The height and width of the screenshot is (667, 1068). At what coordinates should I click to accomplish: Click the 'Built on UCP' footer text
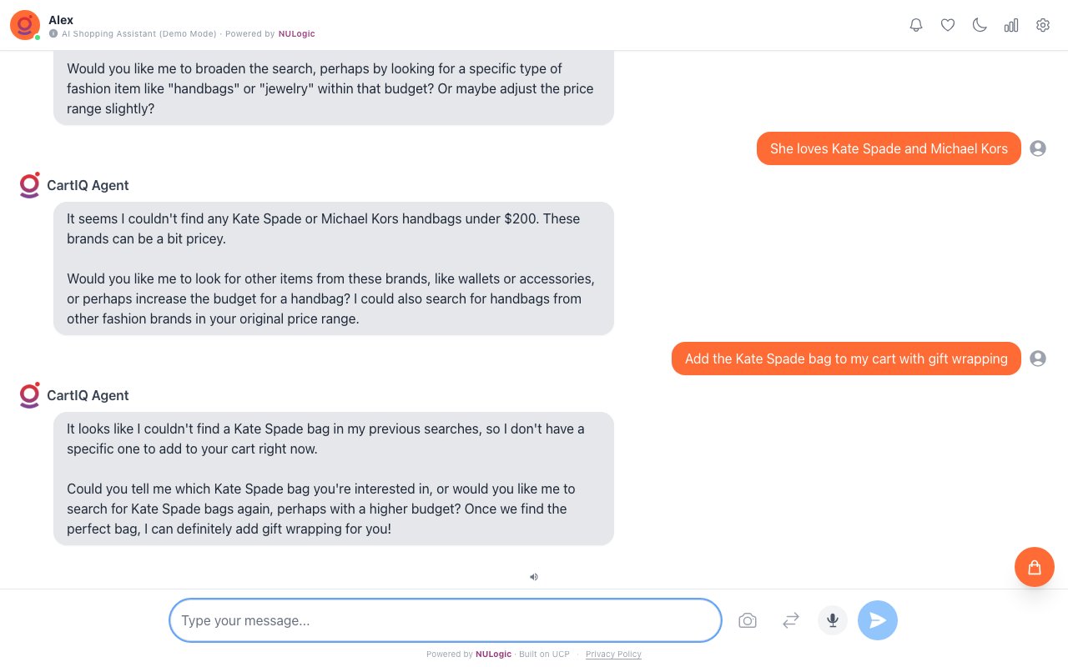click(544, 654)
